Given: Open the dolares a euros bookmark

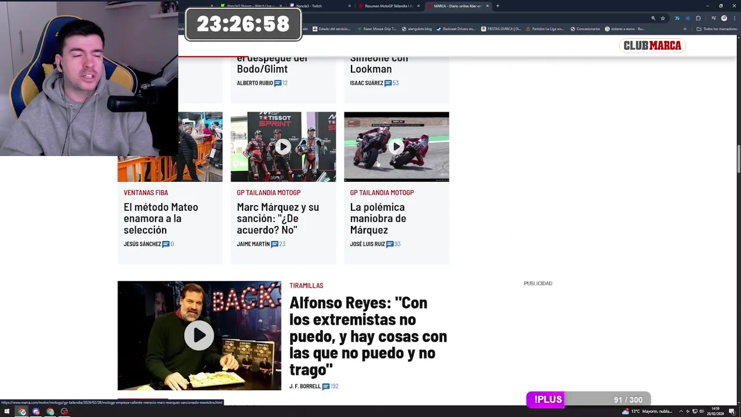Looking at the screenshot, I should [625, 29].
